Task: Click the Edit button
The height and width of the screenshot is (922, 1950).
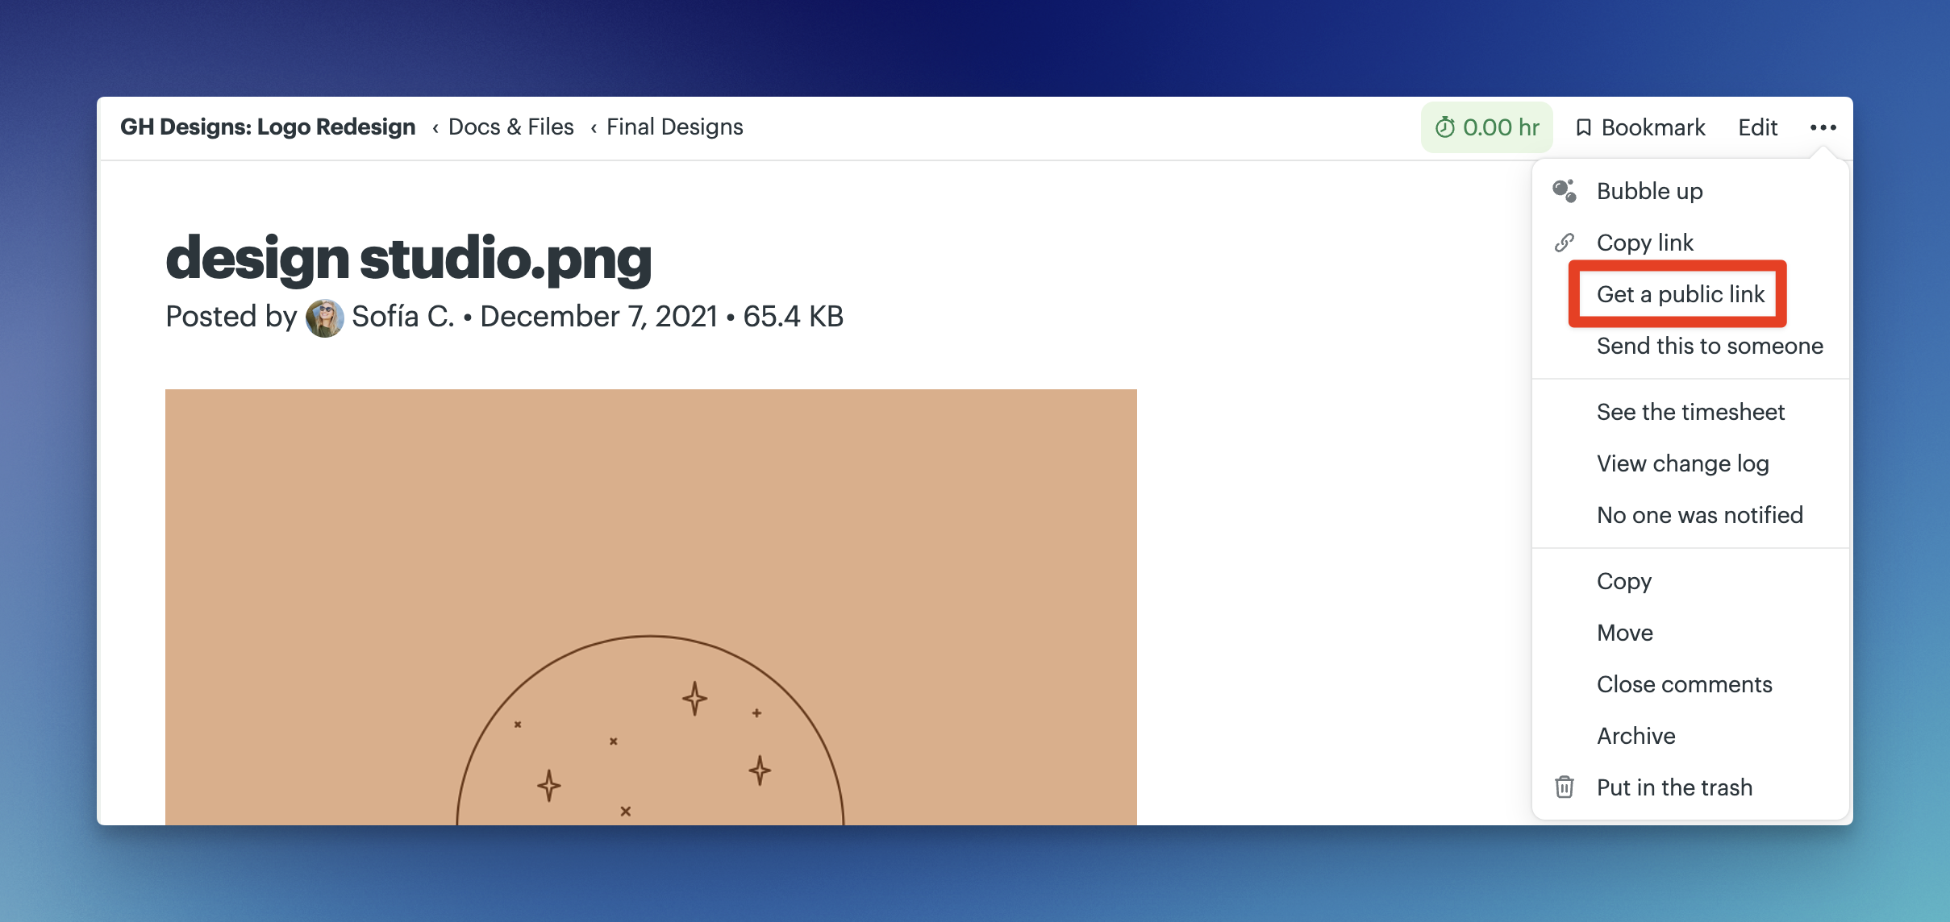Action: tap(1757, 127)
